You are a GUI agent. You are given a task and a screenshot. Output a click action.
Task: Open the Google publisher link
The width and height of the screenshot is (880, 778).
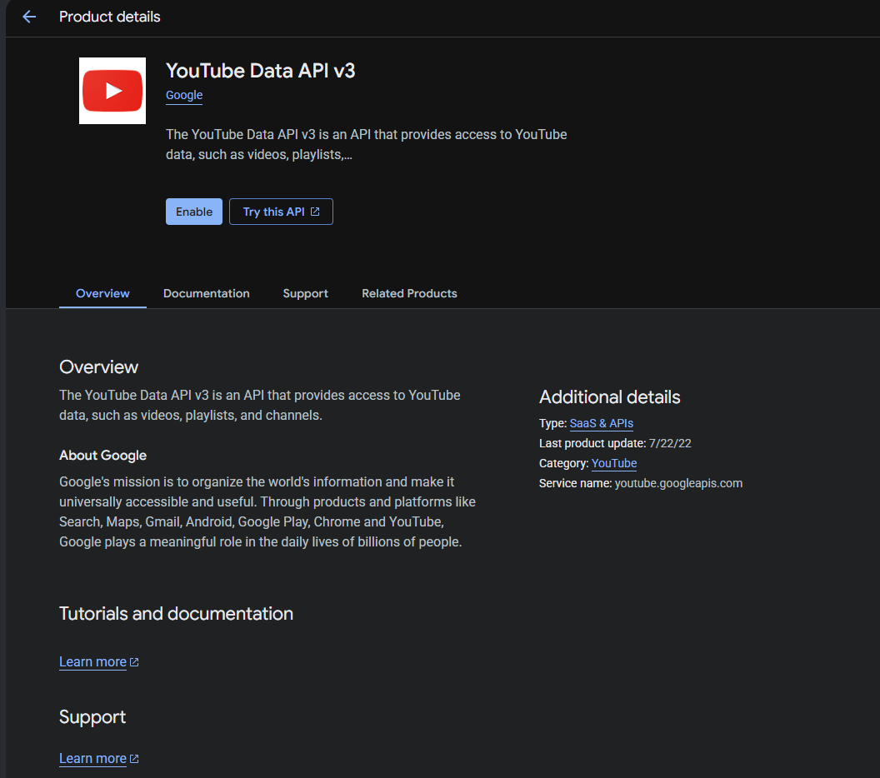point(184,95)
